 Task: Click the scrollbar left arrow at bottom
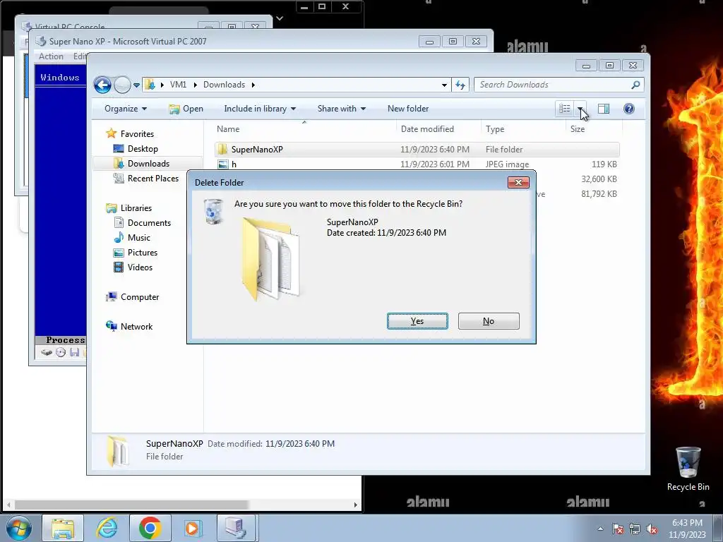(x=8, y=505)
